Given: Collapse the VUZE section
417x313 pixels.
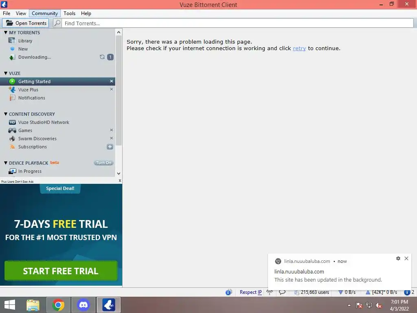Looking at the screenshot, I should pyautogui.click(x=6, y=73).
